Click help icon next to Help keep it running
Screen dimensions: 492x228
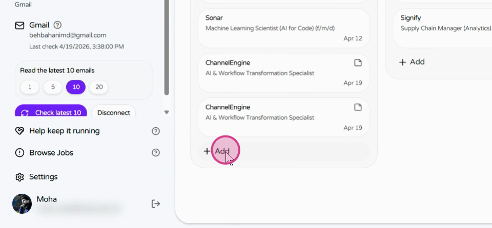(156, 131)
